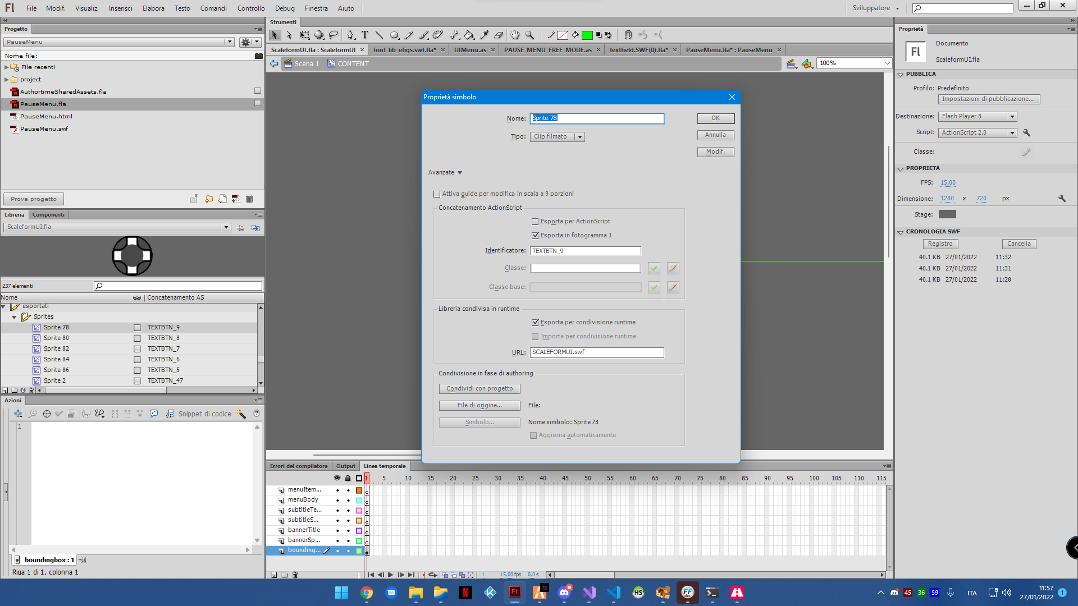Select the Text tool
Image resolution: width=1078 pixels, height=606 pixels.
pos(365,35)
